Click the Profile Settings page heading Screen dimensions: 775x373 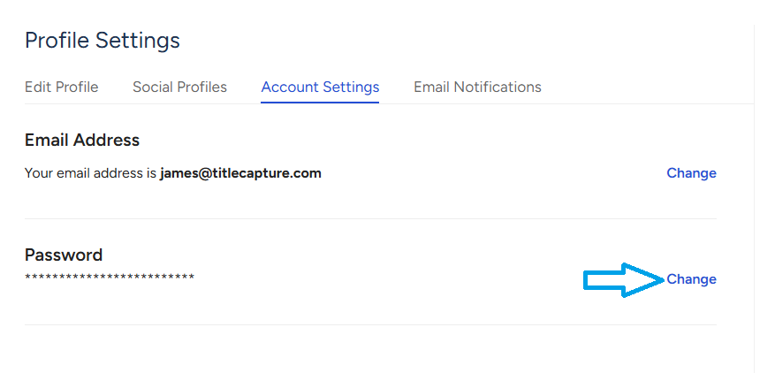(x=103, y=40)
